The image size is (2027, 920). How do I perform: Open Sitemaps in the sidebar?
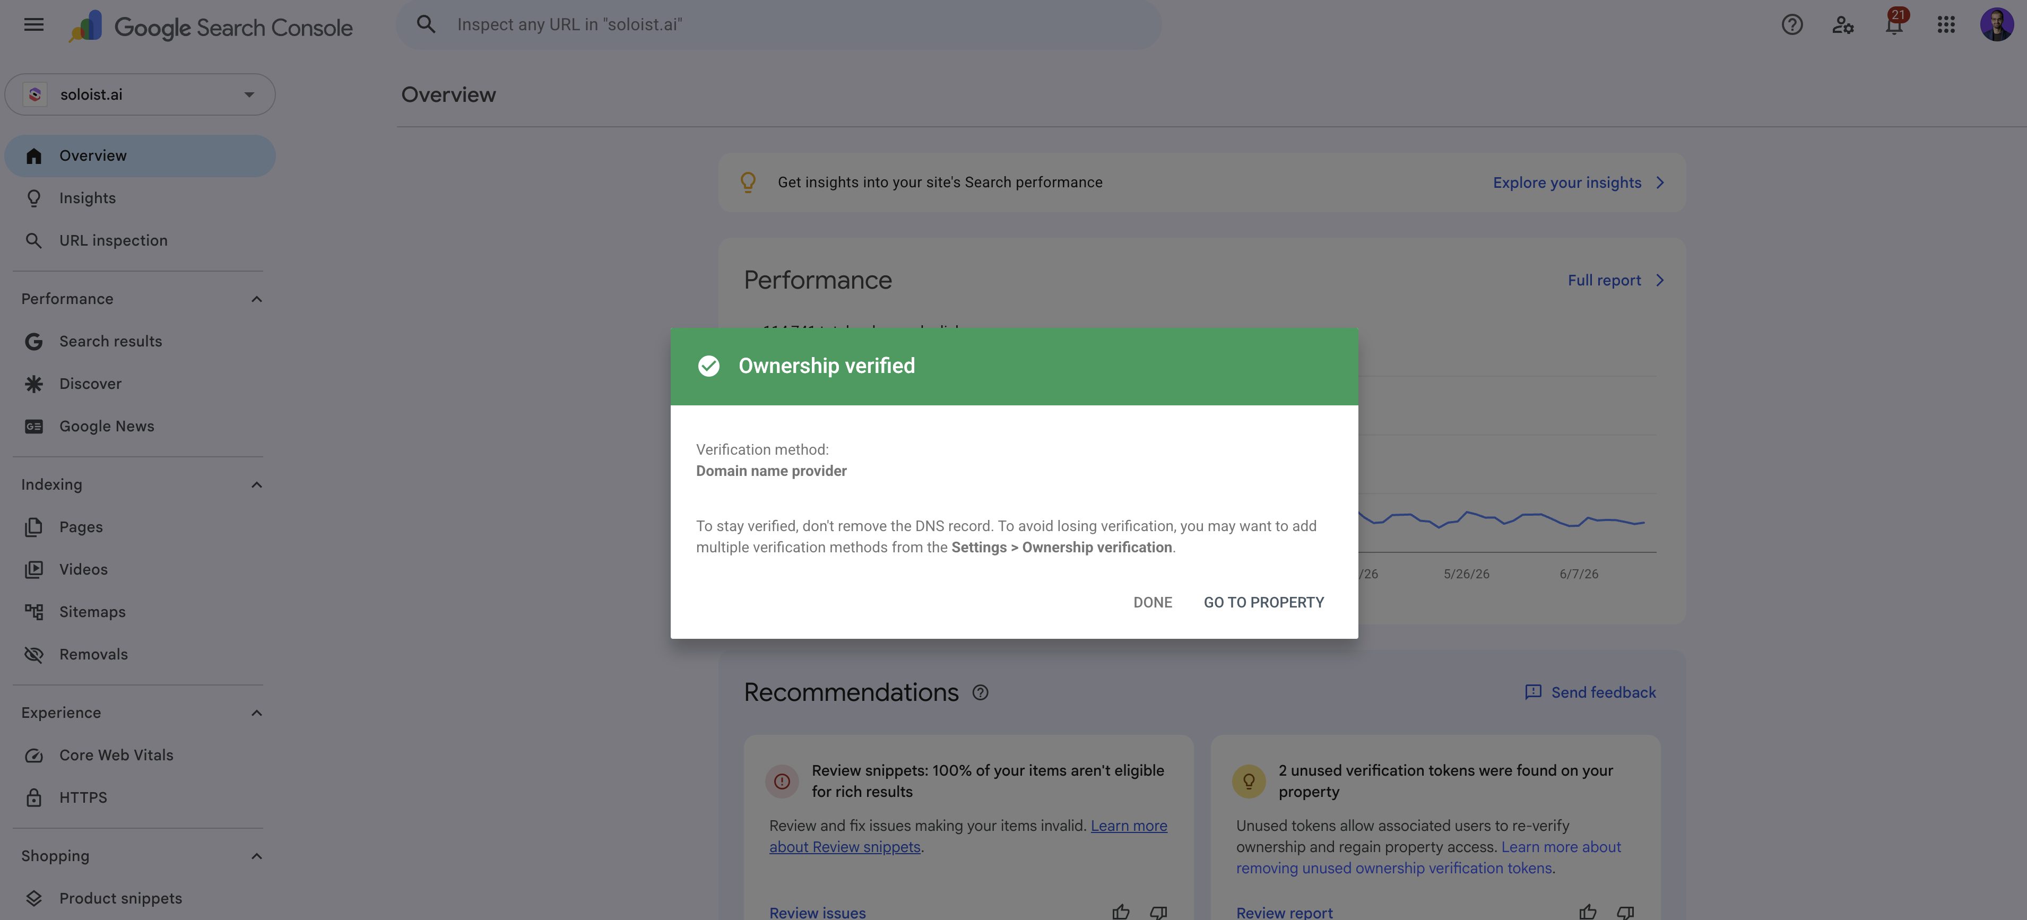140,612
